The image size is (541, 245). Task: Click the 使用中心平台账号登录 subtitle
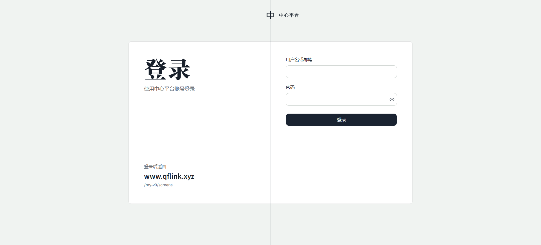point(169,89)
